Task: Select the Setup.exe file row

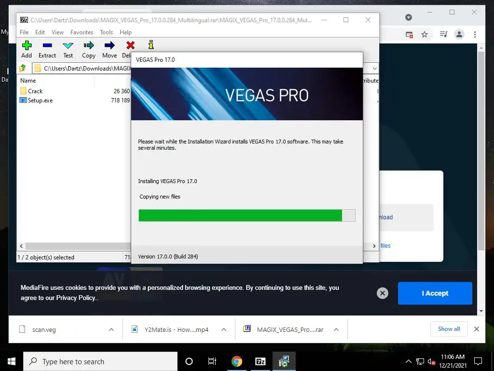Action: point(75,100)
